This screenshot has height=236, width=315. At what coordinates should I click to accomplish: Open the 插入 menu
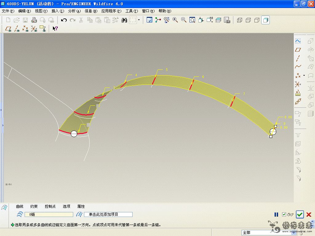click(58, 11)
